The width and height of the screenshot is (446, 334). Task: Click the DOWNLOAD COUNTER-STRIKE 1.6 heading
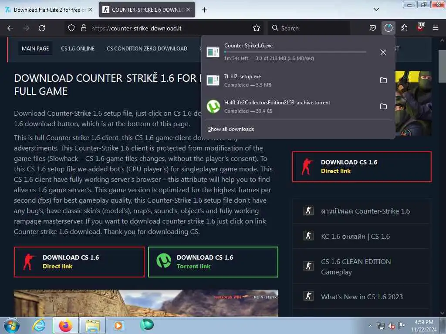pyautogui.click(x=108, y=84)
